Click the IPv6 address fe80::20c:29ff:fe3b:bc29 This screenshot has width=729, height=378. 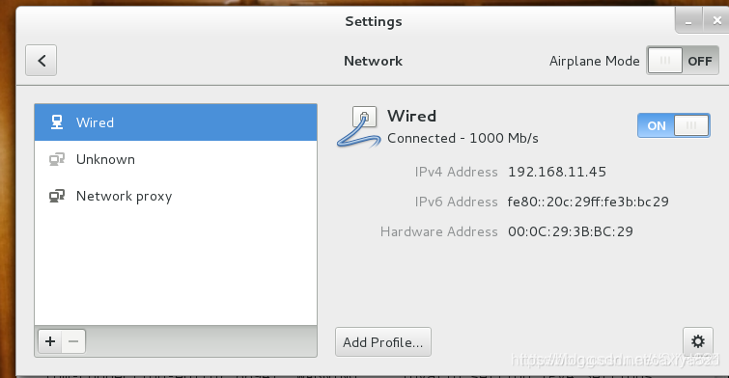point(588,202)
